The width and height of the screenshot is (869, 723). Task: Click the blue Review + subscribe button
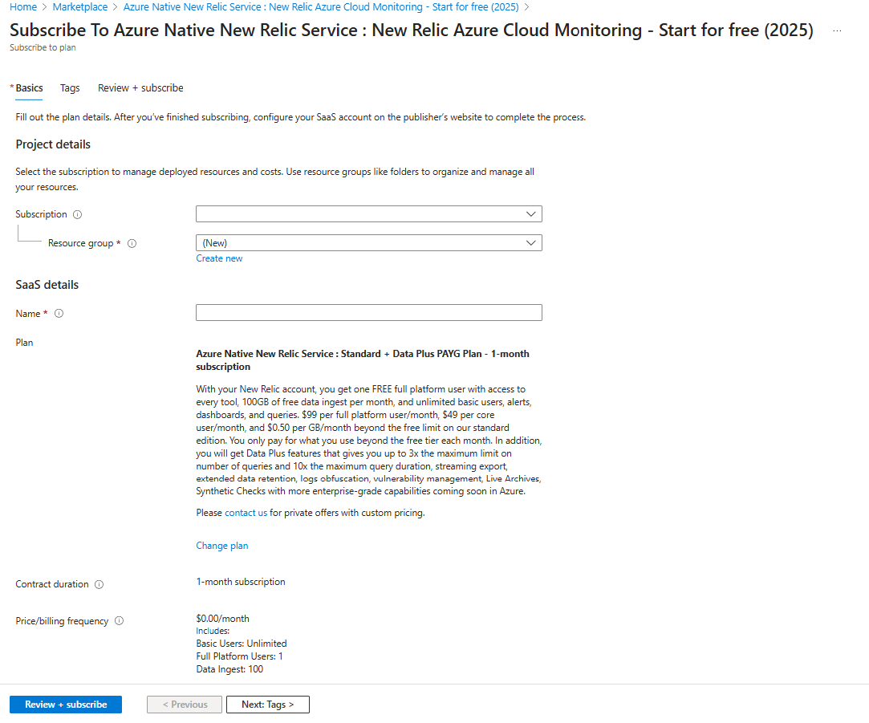pos(65,704)
